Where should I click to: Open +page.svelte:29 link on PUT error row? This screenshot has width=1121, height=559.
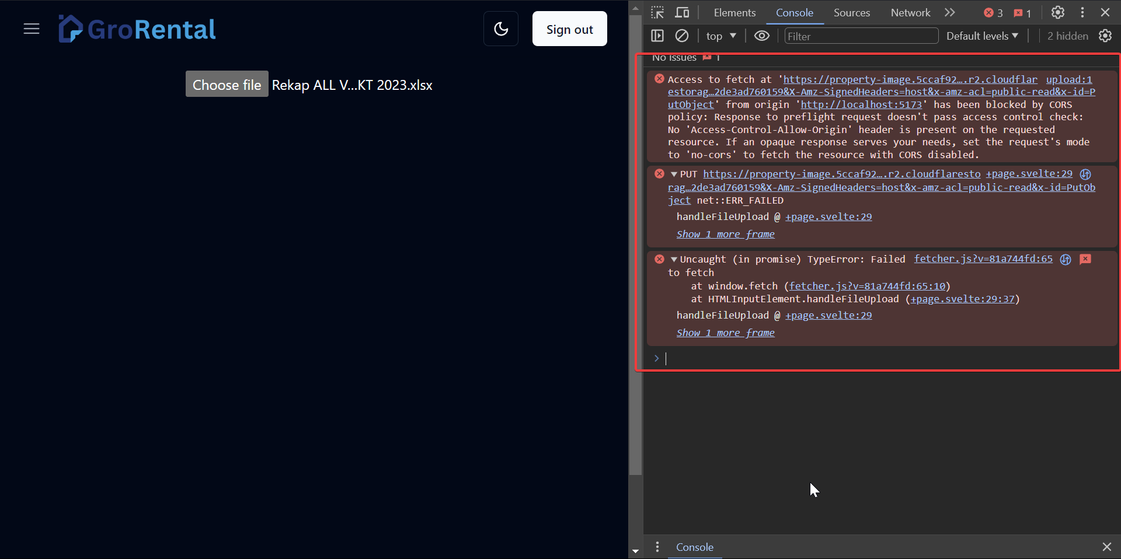tap(1029, 174)
